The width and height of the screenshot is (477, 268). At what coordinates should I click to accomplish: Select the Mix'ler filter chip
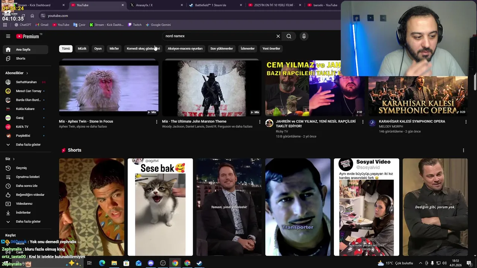click(114, 48)
